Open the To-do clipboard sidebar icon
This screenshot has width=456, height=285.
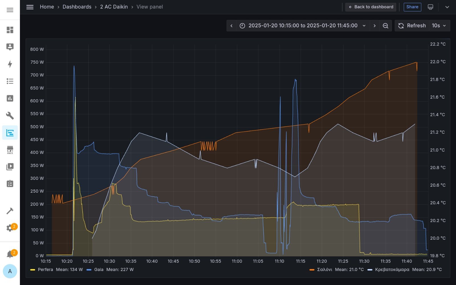[10, 184]
